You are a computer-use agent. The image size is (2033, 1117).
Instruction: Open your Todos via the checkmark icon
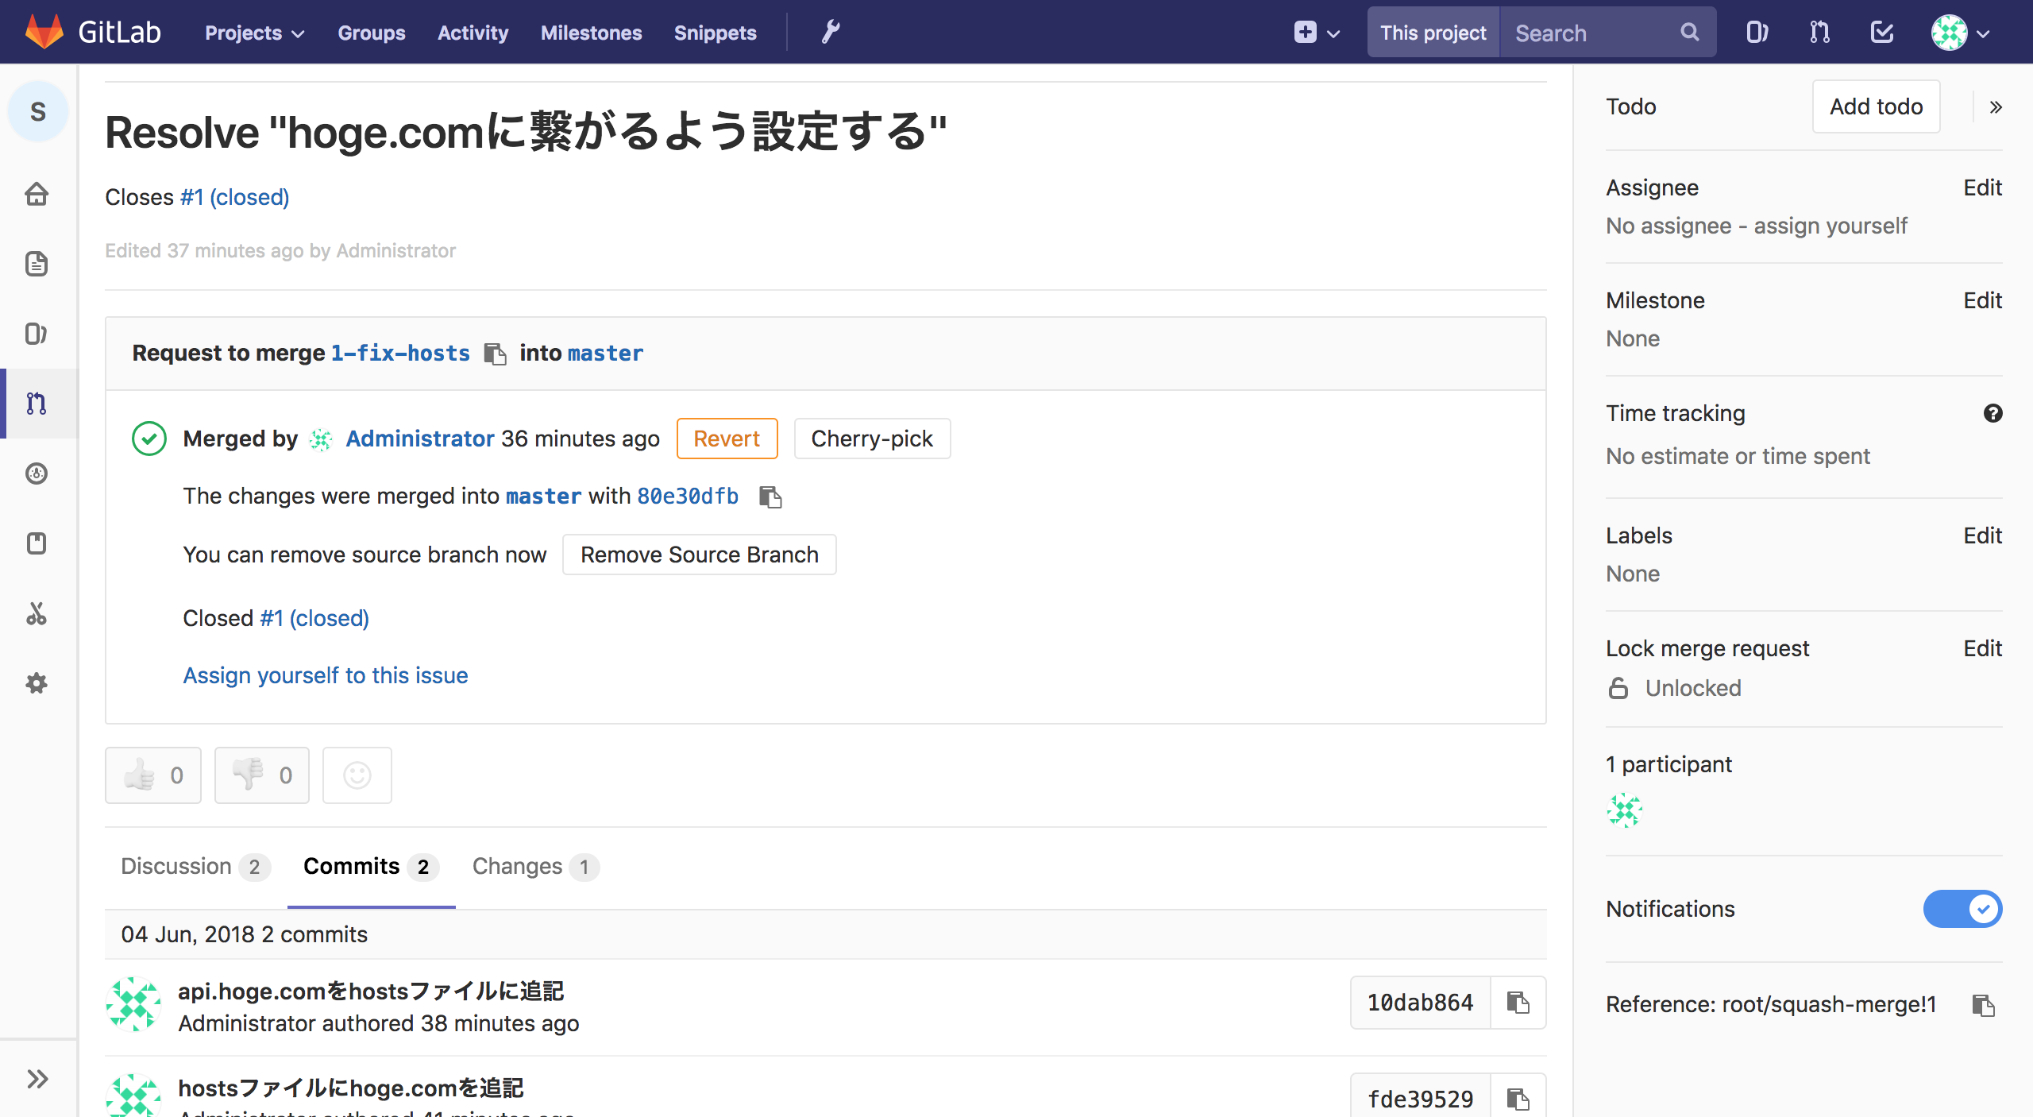pyautogui.click(x=1881, y=32)
